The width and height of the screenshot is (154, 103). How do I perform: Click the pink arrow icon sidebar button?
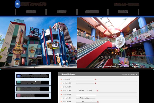coord(19,96)
